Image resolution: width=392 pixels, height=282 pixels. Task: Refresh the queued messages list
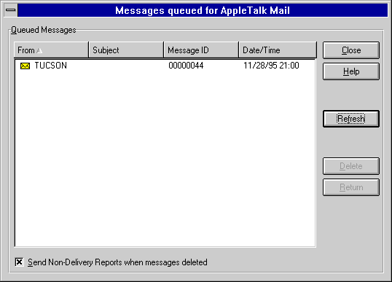click(351, 119)
